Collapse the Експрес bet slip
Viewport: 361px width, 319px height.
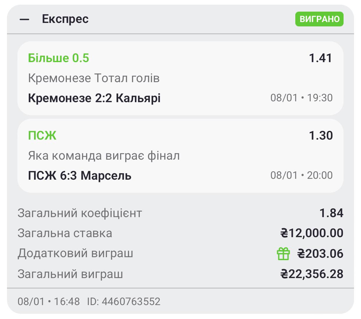24,19
